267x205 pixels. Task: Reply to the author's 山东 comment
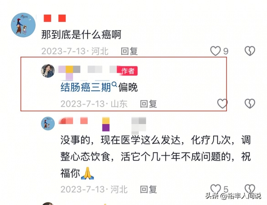[148, 104]
